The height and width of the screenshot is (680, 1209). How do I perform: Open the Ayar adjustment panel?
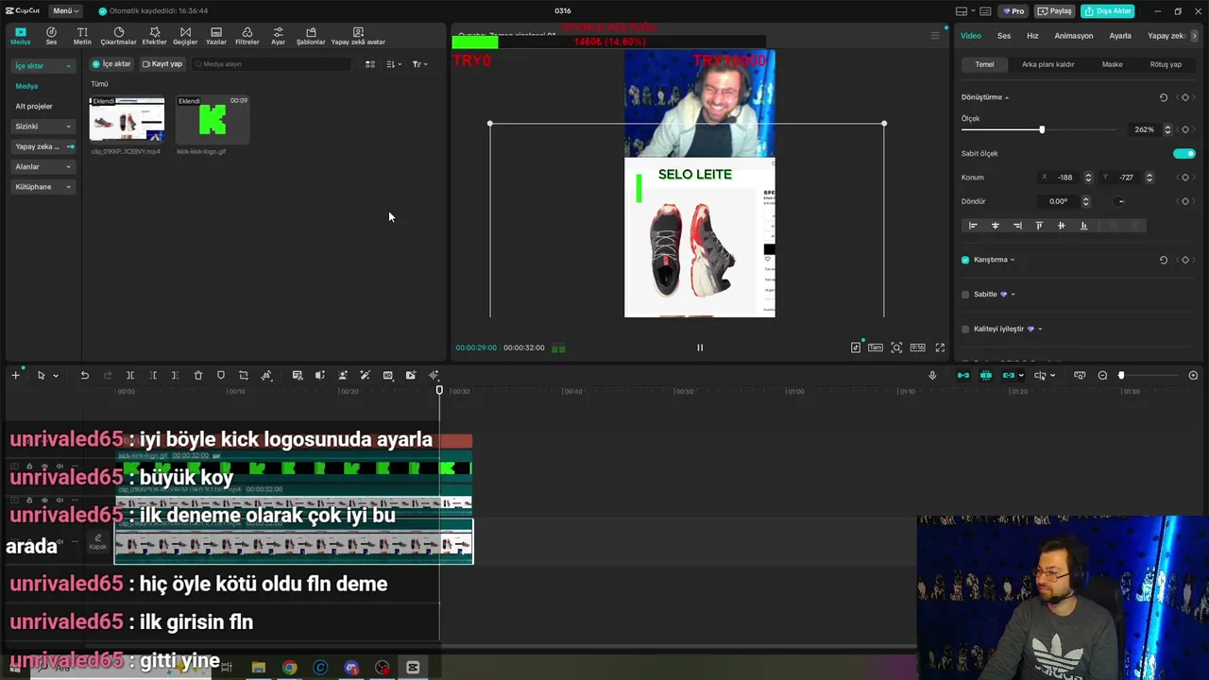(x=278, y=36)
